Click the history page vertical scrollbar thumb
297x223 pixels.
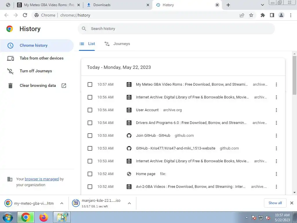pyautogui.click(x=294, y=75)
